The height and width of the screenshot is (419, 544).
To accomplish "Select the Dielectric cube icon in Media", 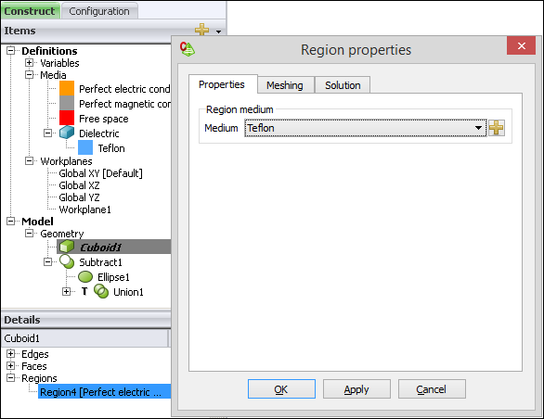I will pos(67,133).
